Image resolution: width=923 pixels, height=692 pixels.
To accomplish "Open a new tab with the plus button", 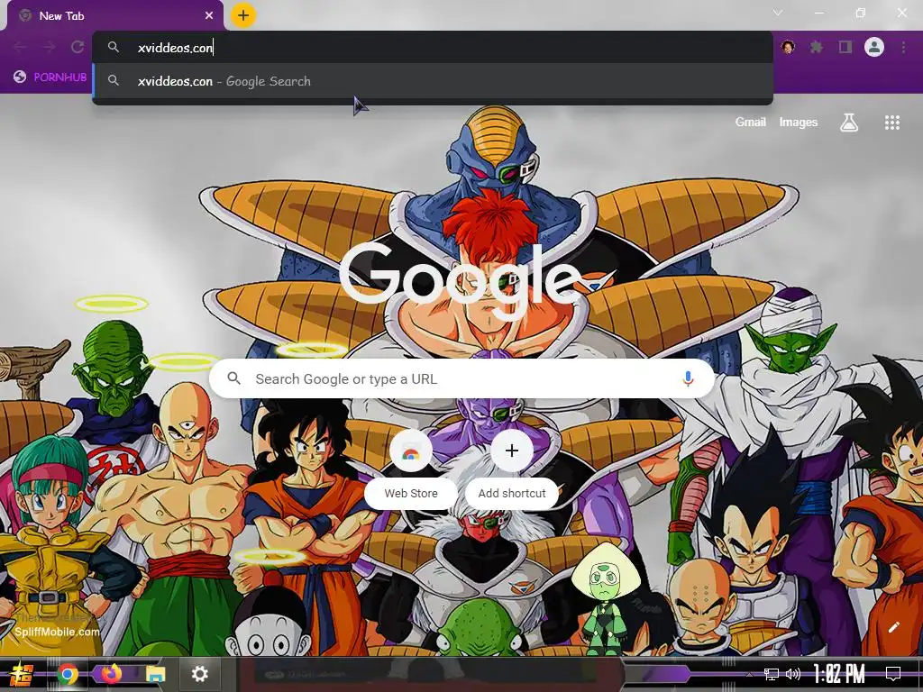I will [x=243, y=15].
